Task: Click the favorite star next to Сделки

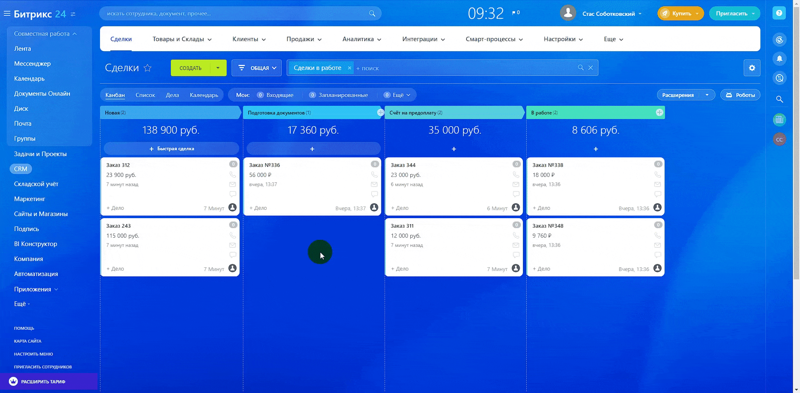Action: pyautogui.click(x=147, y=68)
